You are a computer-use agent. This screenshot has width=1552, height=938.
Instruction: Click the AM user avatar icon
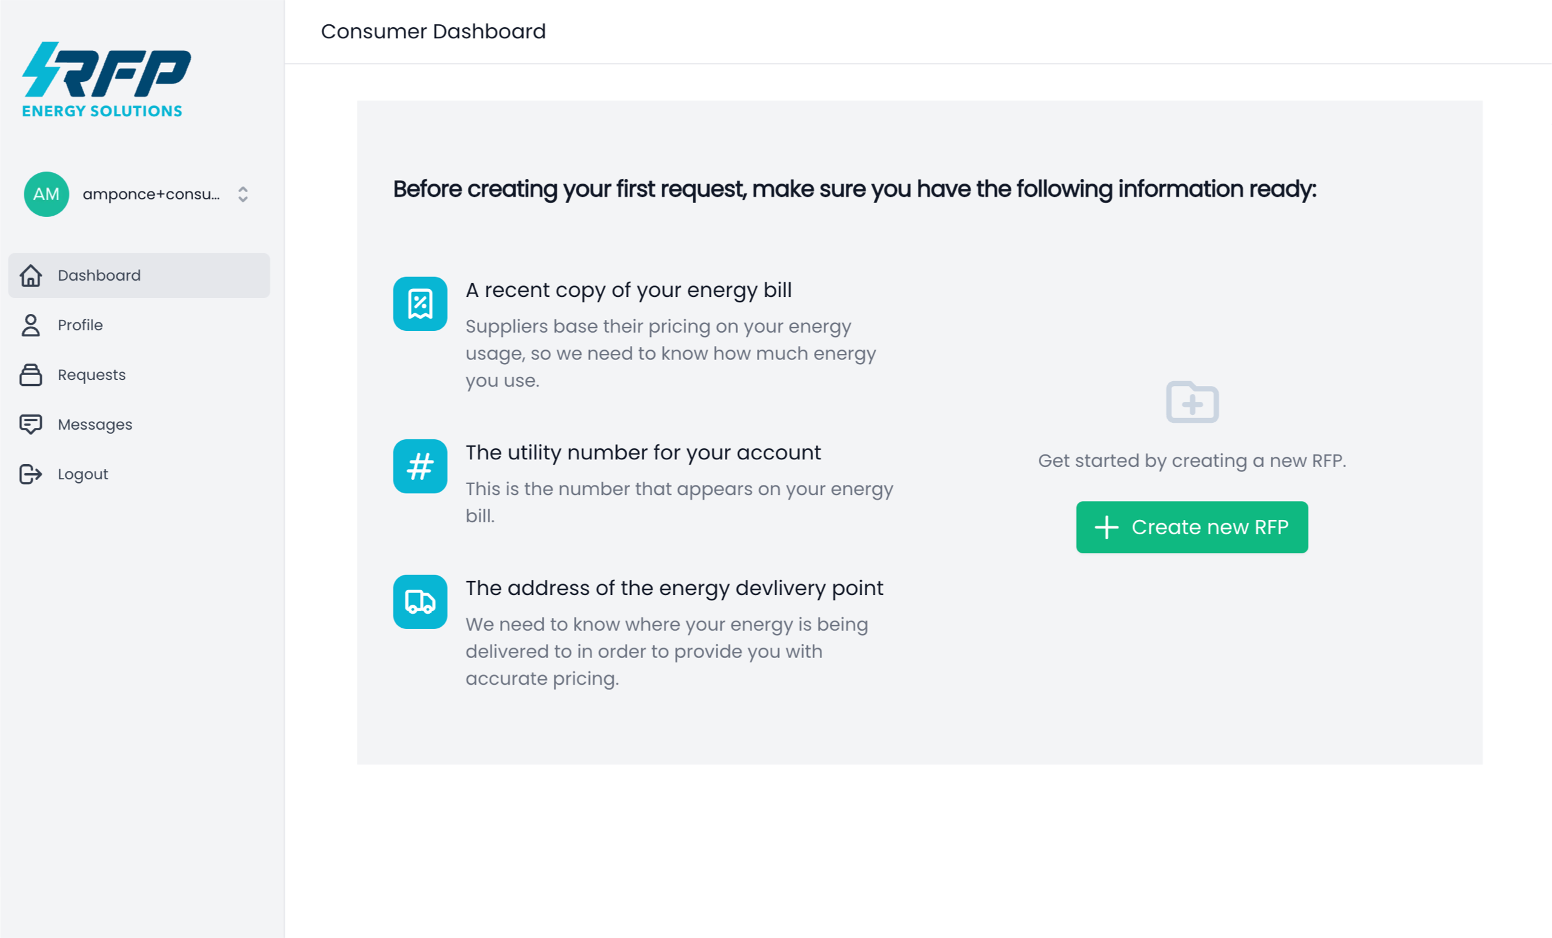pos(45,194)
